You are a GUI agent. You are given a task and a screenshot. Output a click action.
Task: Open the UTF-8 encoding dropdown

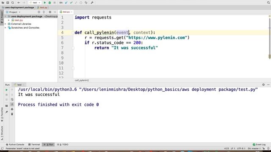(x=241, y=148)
